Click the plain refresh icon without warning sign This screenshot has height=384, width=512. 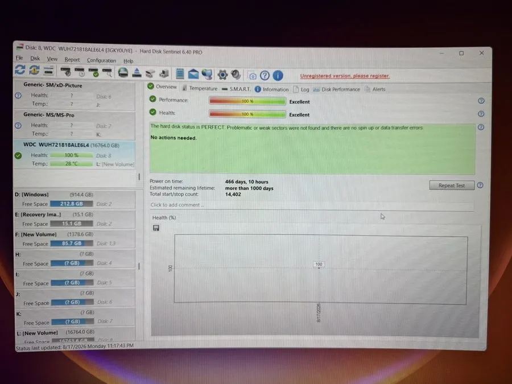(20, 69)
